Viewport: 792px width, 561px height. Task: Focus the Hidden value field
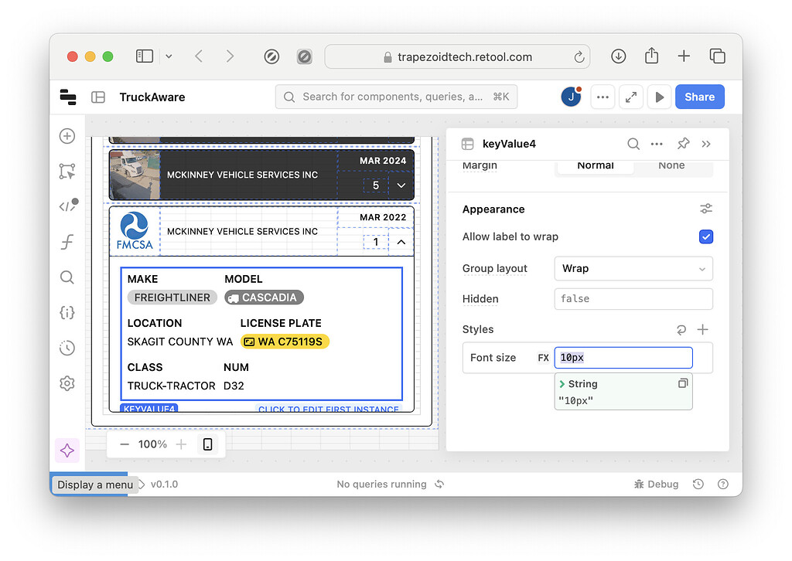[x=633, y=299]
